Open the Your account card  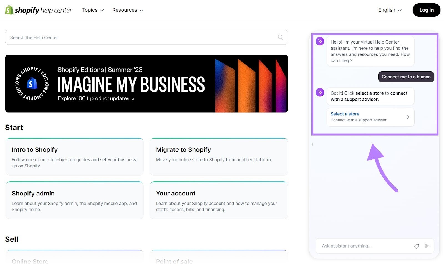[218, 200]
